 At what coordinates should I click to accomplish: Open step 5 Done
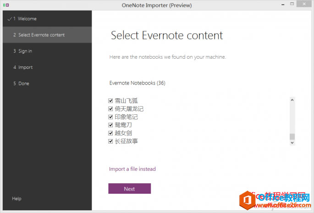(x=47, y=84)
